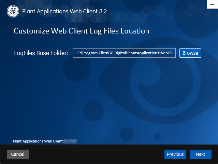The height and width of the screenshot is (164, 218).
Task: Return to the Previous installer step
Action: (x=175, y=154)
